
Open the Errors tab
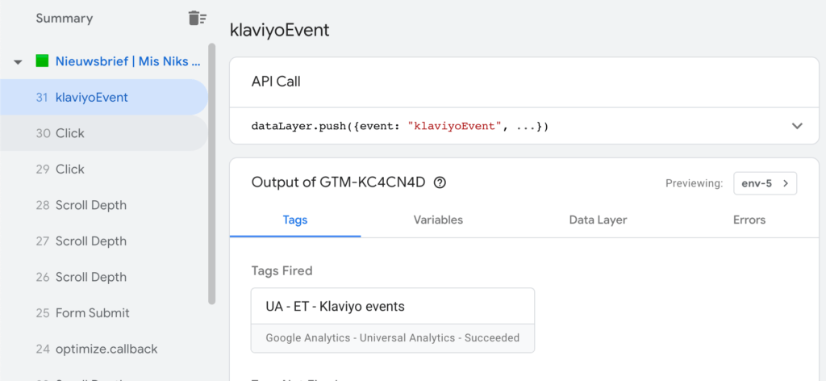749,220
